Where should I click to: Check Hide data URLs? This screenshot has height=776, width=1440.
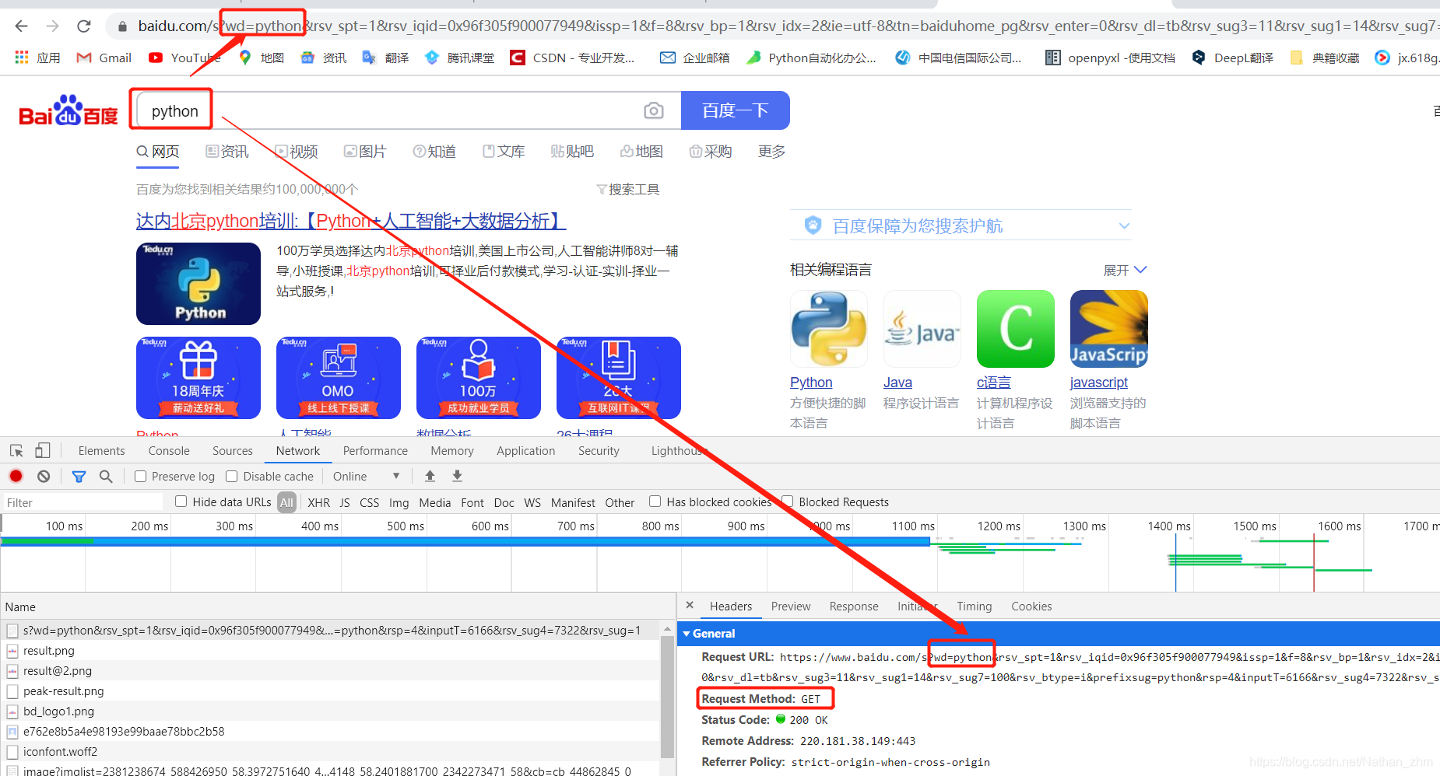tap(181, 502)
